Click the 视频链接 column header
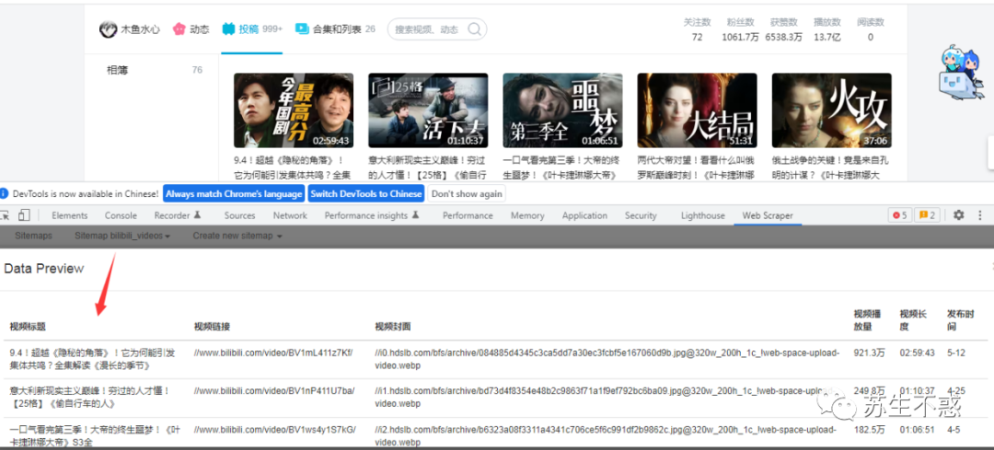The image size is (994, 450). [212, 327]
